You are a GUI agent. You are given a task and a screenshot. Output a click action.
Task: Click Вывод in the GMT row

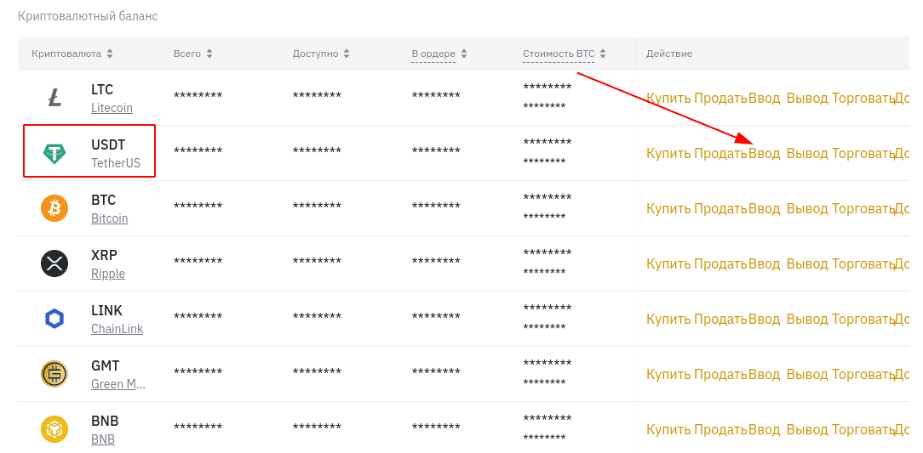point(807,374)
